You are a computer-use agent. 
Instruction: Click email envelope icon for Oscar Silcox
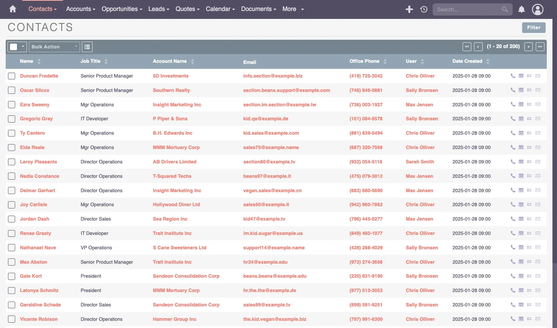point(538,90)
